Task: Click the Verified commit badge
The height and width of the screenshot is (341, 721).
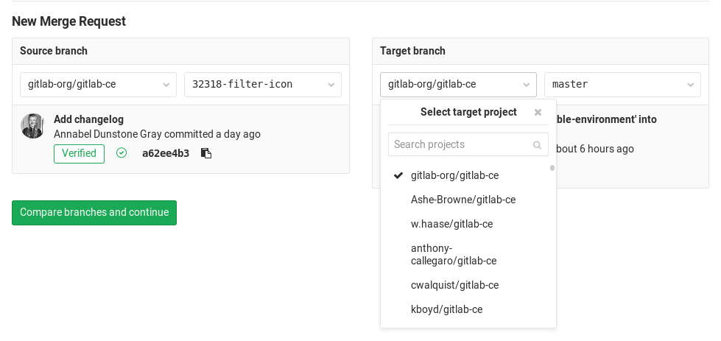Action: (79, 153)
